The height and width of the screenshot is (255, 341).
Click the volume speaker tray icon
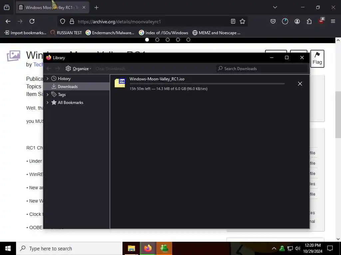[x=298, y=248]
